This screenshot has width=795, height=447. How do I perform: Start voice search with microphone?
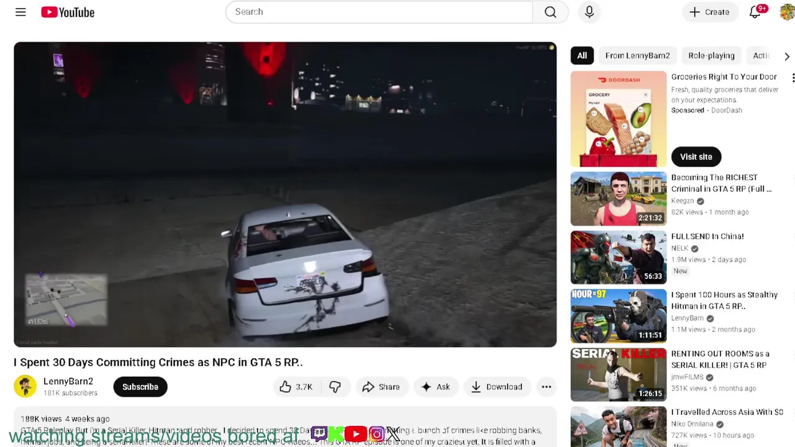coord(589,12)
